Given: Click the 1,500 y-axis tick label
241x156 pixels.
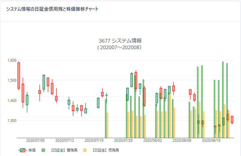Looking at the screenshot, I should click(11, 80).
